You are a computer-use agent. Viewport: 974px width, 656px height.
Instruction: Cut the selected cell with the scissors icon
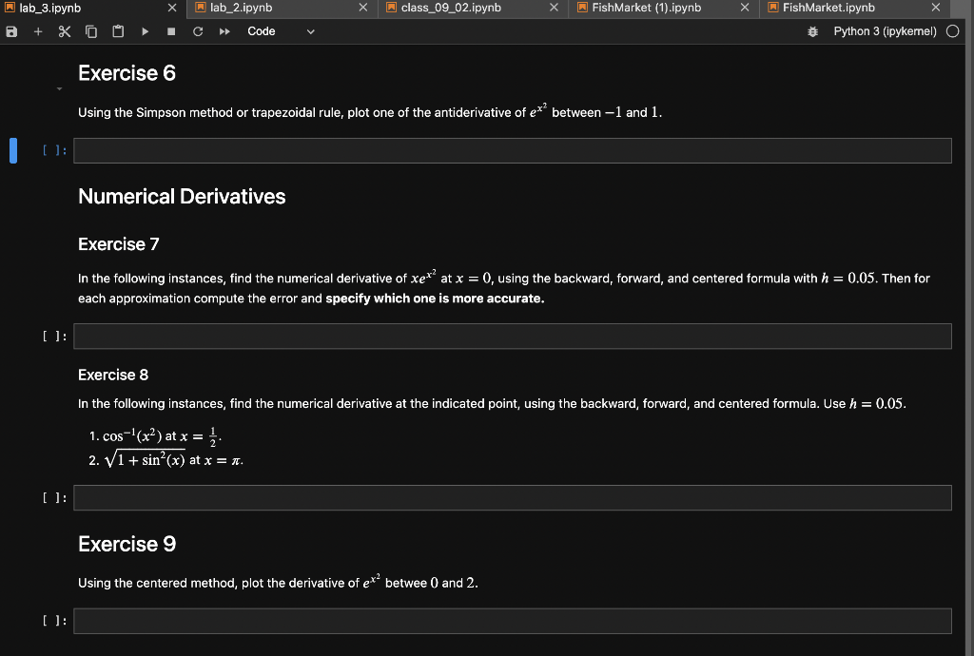click(65, 31)
